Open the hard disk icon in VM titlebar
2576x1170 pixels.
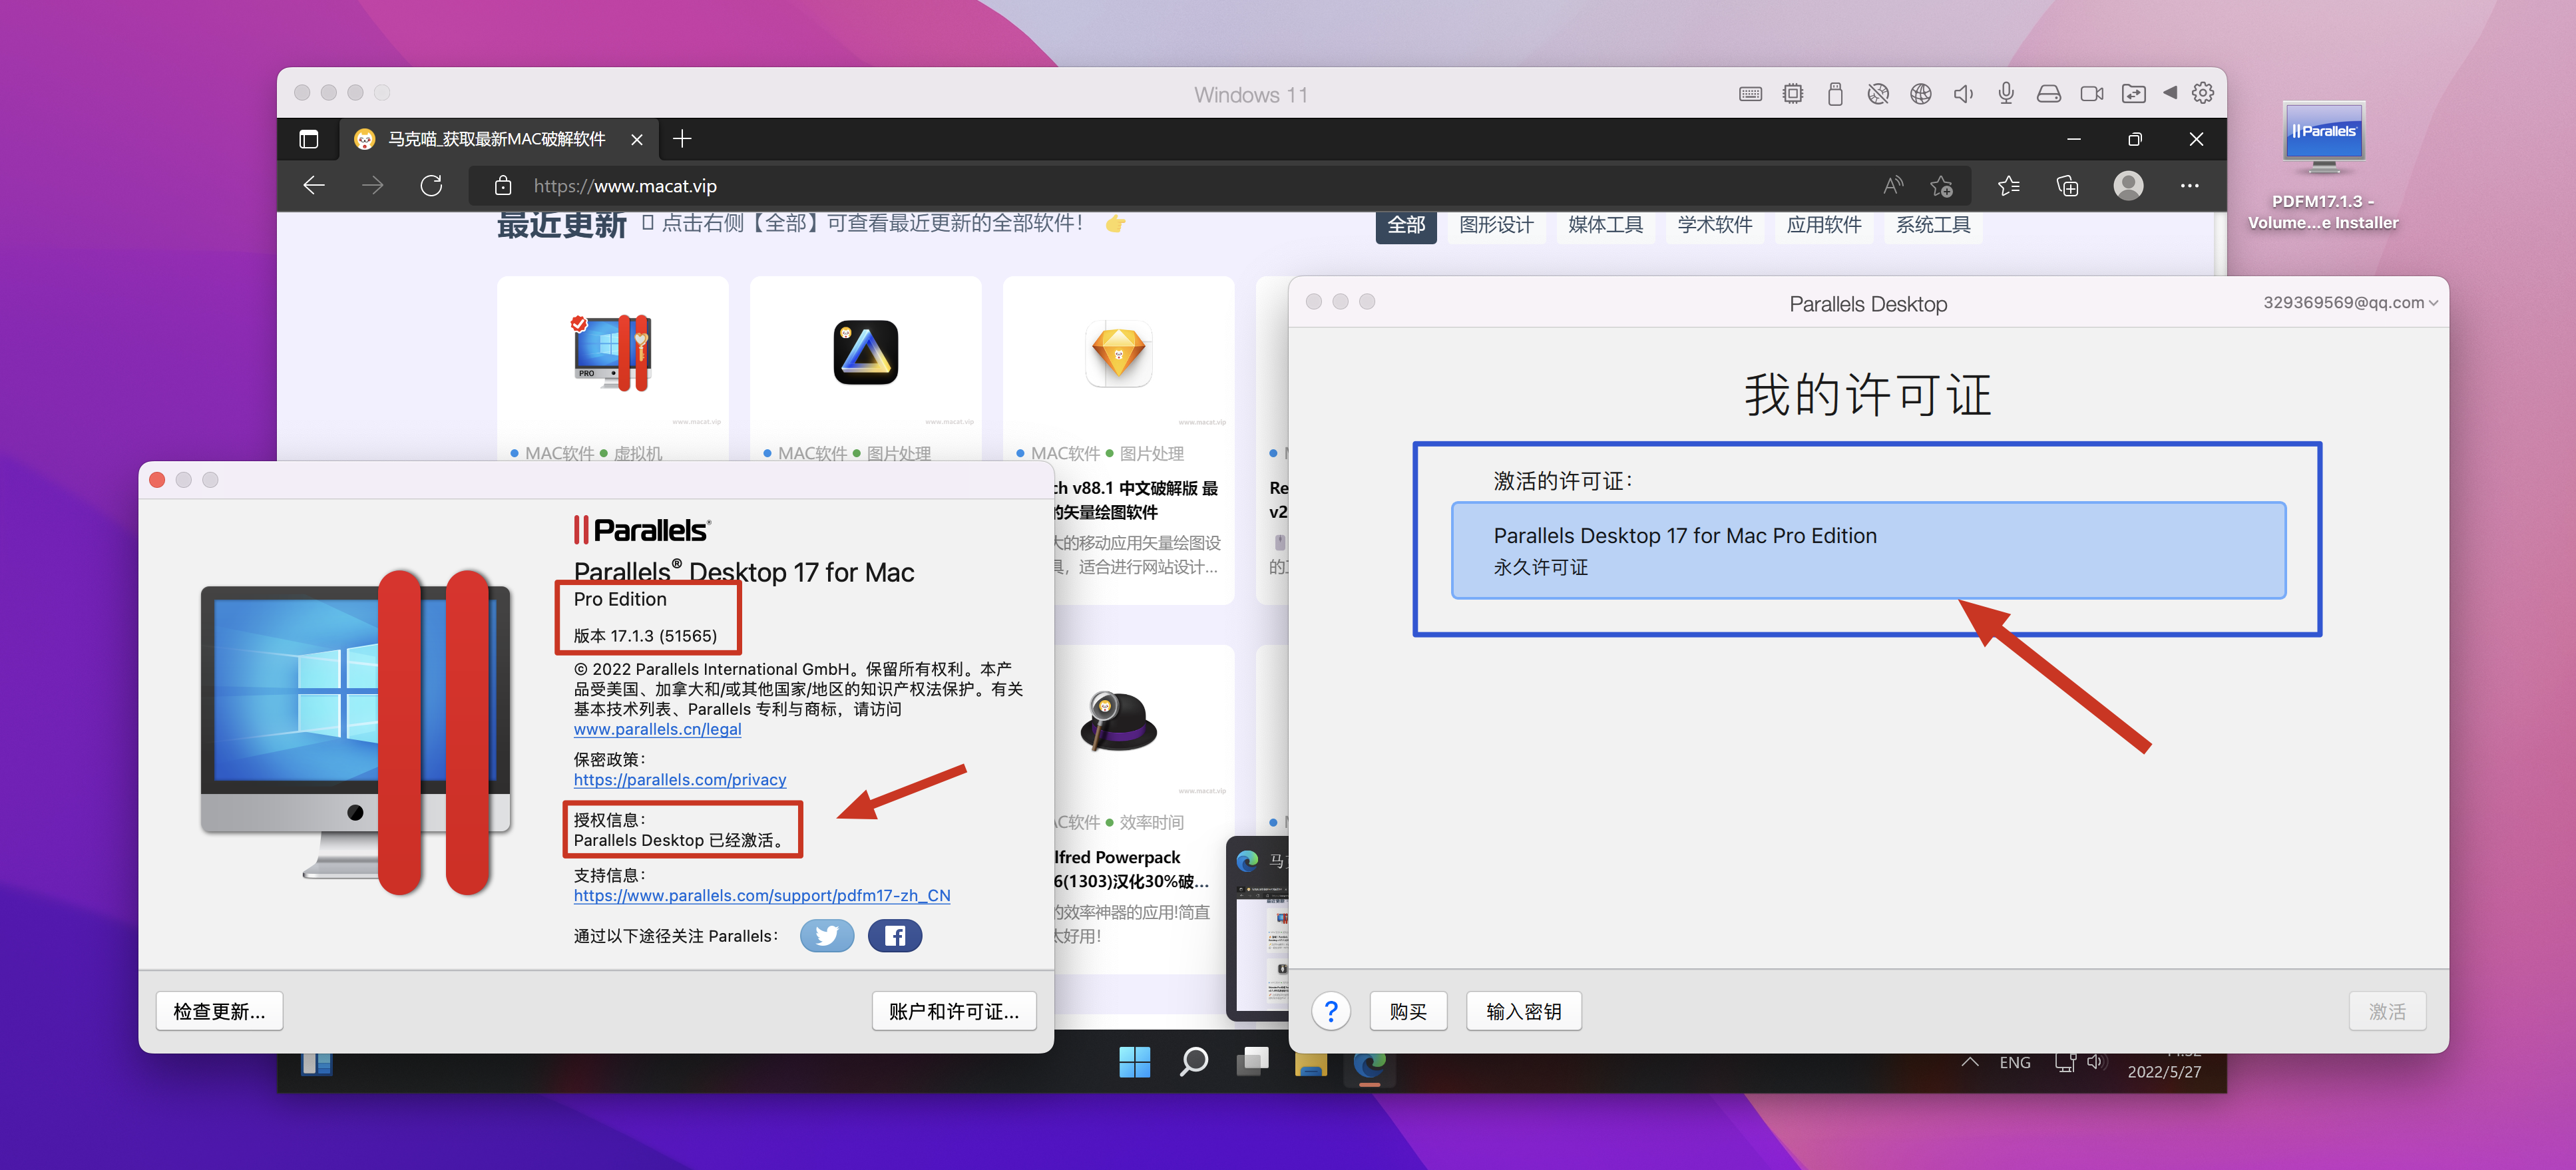point(2048,94)
